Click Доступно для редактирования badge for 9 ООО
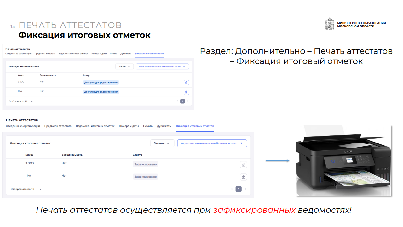 pyautogui.click(x=101, y=83)
